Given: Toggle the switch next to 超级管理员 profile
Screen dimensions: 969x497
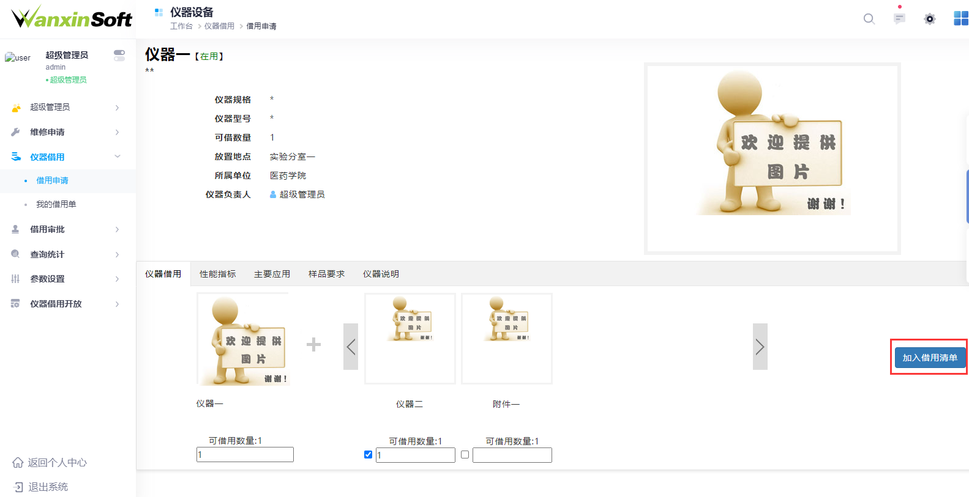Looking at the screenshot, I should click(119, 55).
